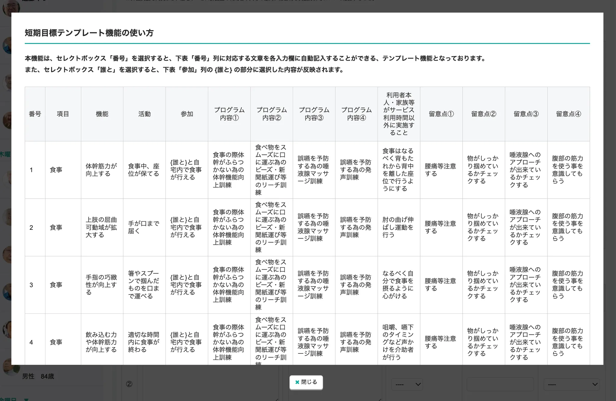The width and height of the screenshot is (616, 401).
Task: Click the 番号 column header
Action: 35,114
